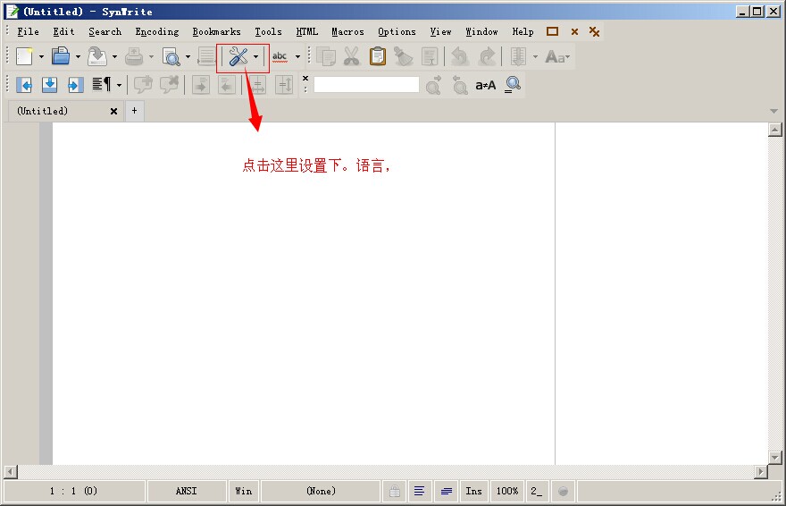This screenshot has height=506, width=786.
Task: Click the Unindent block icon
Action: point(227,85)
